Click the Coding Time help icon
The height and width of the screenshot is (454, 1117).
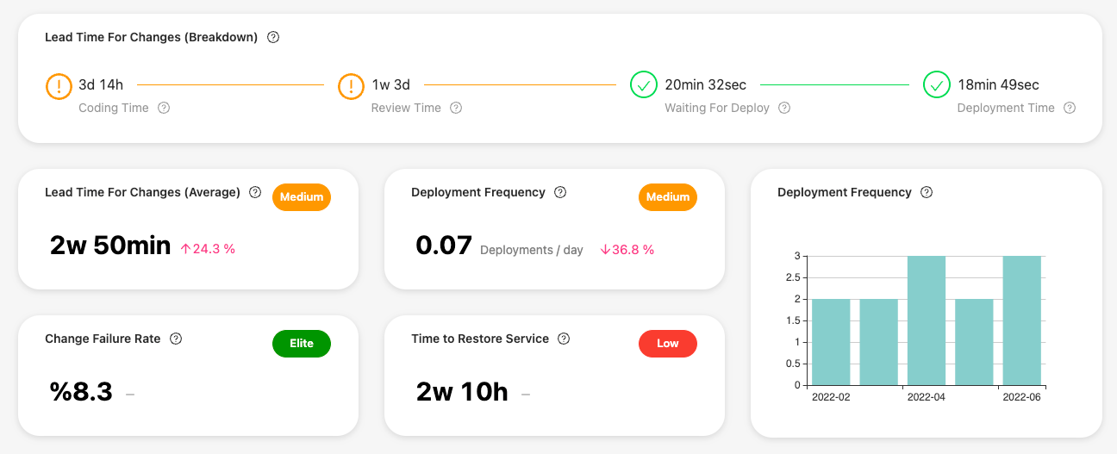[x=164, y=108]
